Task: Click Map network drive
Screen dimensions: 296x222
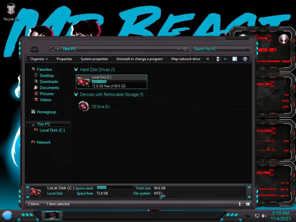Action: 186,59
